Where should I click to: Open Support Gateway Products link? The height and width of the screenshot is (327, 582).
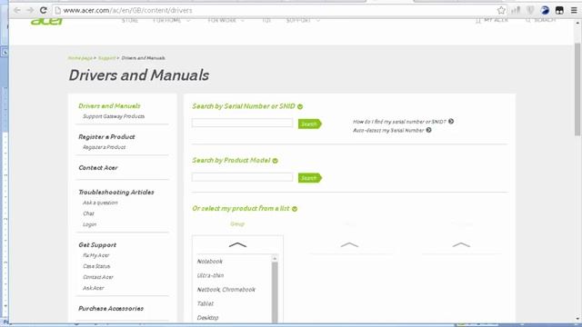coord(114,116)
